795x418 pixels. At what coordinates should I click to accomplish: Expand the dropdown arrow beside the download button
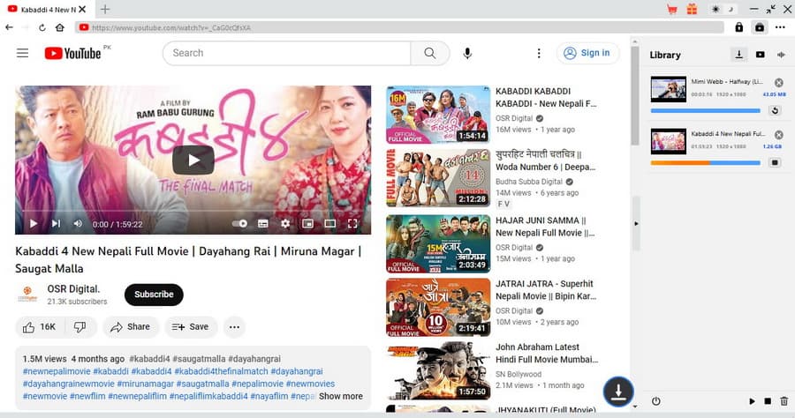(x=635, y=405)
